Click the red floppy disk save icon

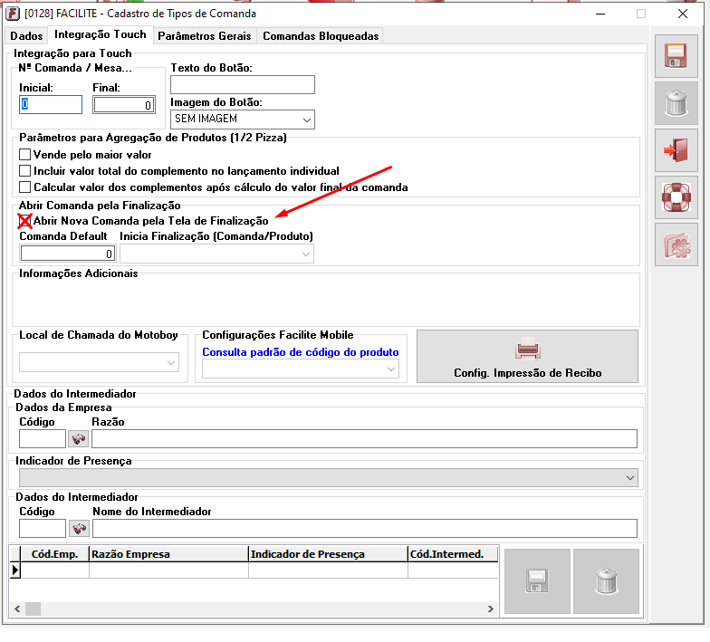tap(676, 56)
